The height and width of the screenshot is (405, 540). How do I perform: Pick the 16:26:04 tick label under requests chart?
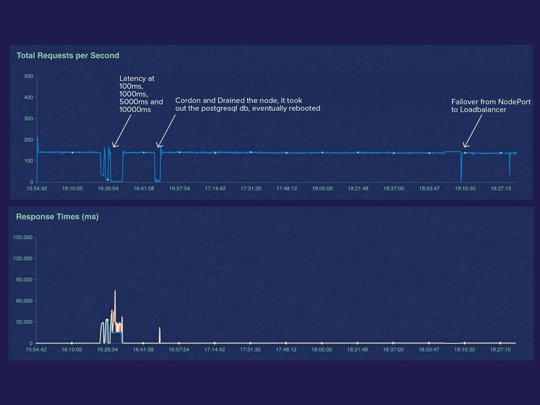pyautogui.click(x=108, y=188)
